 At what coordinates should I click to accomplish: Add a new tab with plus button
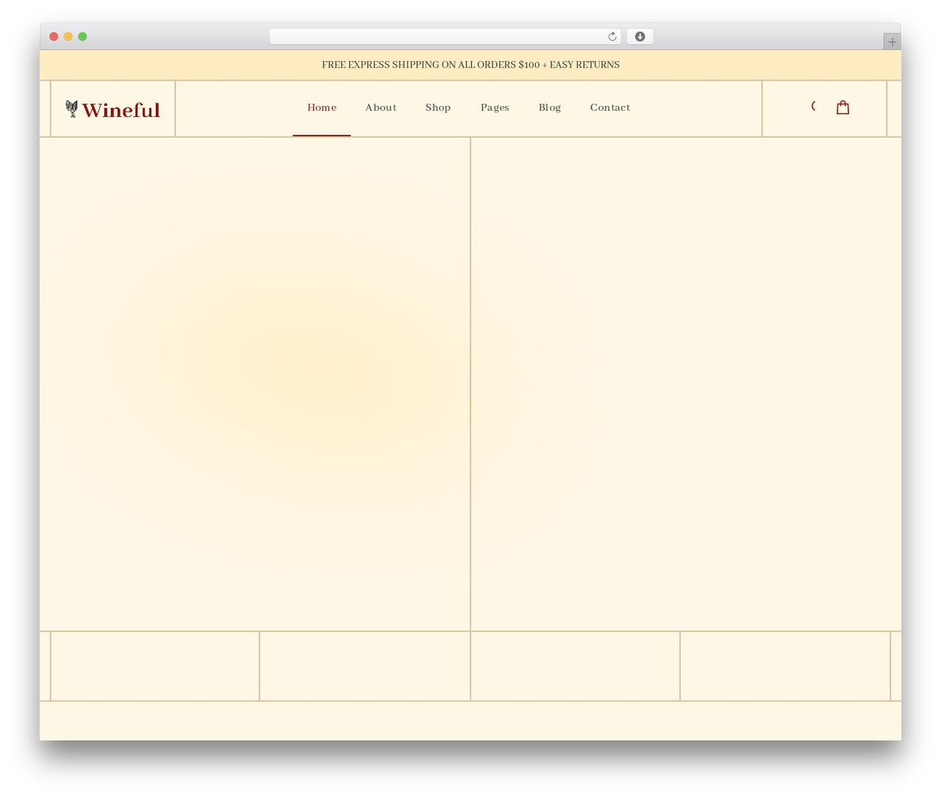point(892,42)
